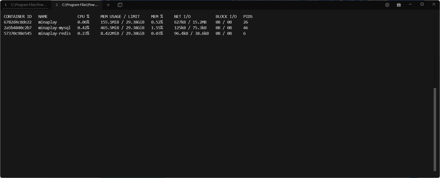Click the MEM % column header
The height and width of the screenshot is (178, 440).
157,16
